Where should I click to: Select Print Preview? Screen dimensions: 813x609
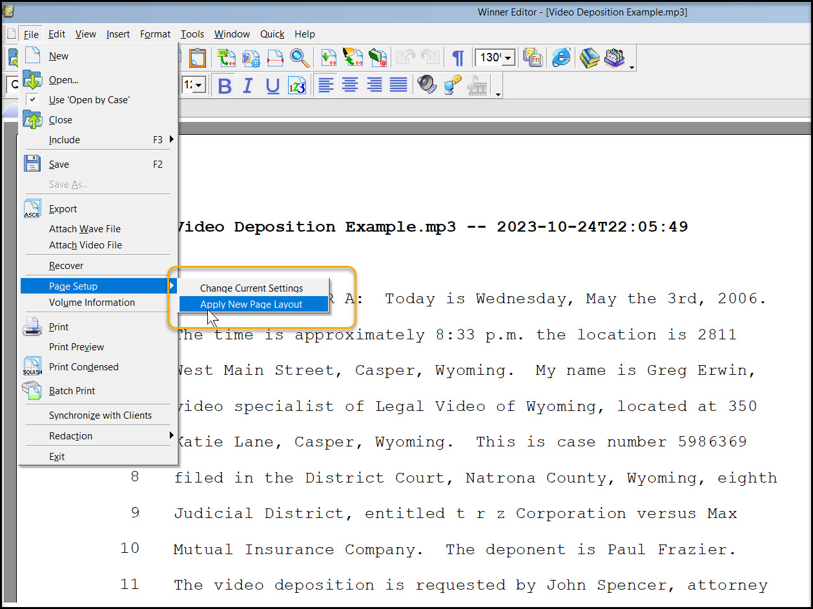pos(99,347)
